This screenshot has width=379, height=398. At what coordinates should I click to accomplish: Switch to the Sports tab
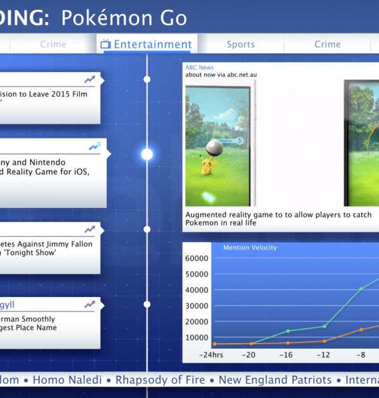(x=241, y=44)
